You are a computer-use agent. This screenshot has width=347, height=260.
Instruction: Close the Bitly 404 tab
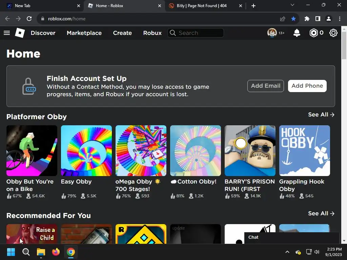pyautogui.click(x=241, y=6)
